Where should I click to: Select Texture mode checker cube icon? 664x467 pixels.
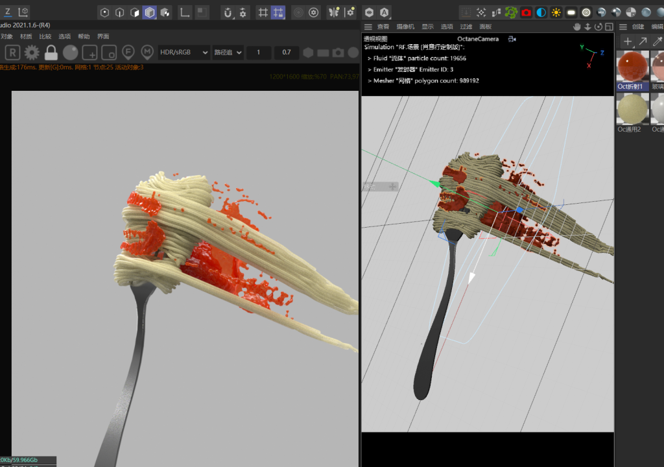pos(165,13)
